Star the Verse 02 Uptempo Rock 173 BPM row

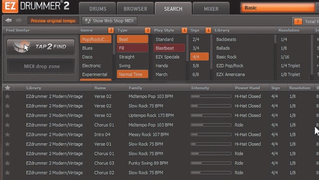[8, 115]
